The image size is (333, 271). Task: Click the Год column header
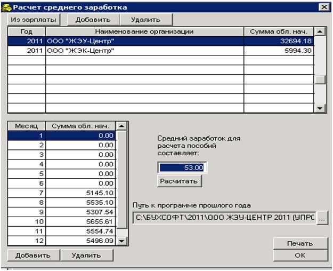point(26,31)
